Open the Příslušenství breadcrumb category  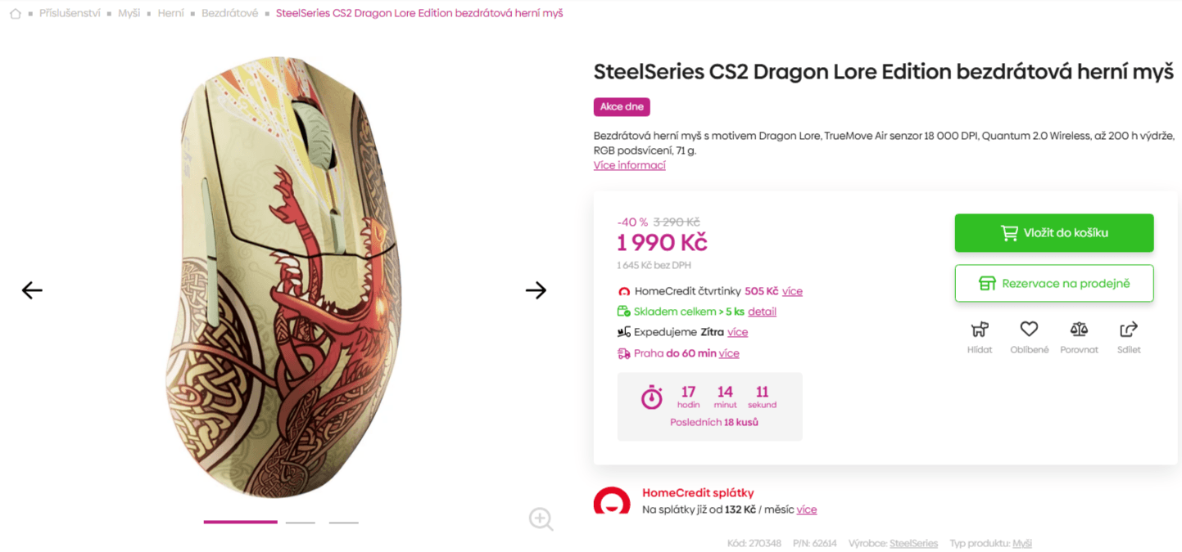(x=70, y=13)
